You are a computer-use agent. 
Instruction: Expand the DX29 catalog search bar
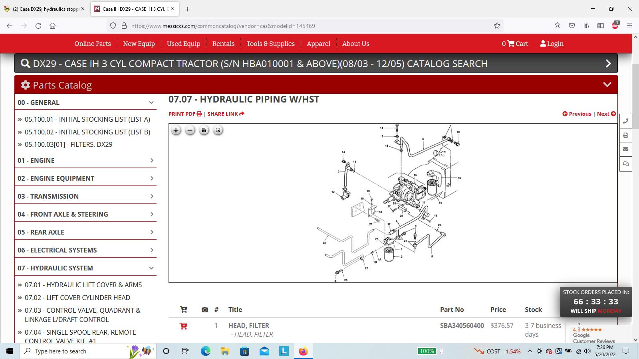click(608, 63)
